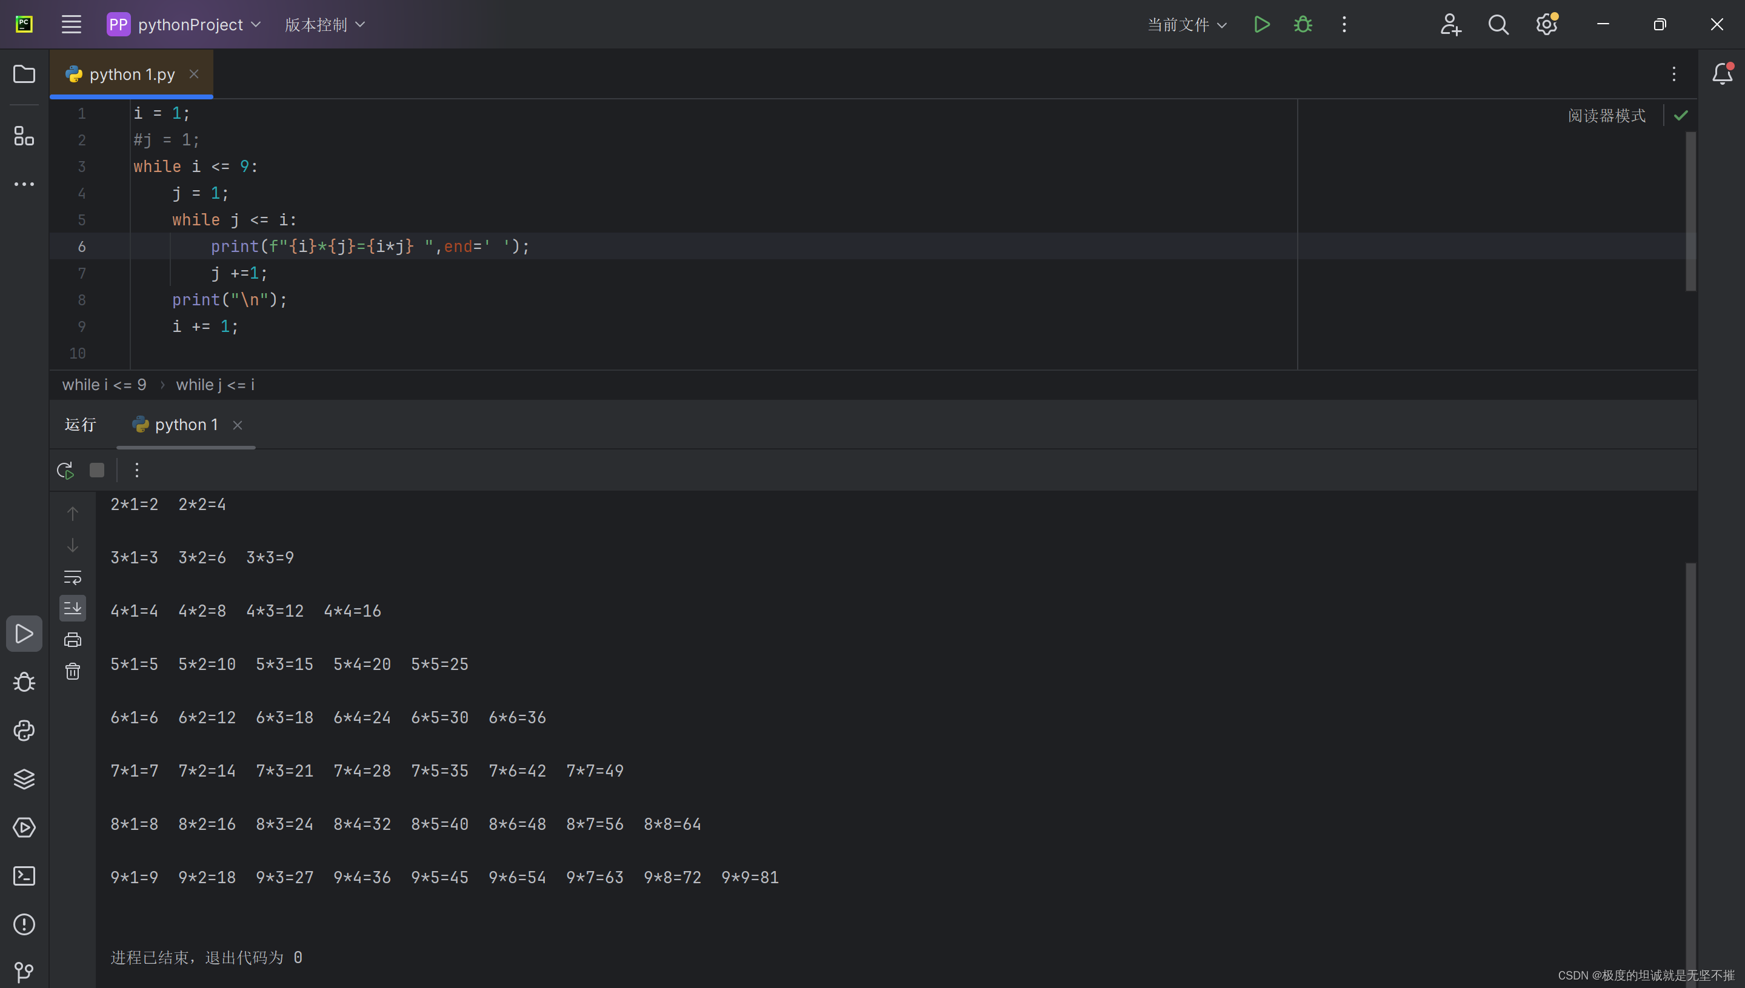The width and height of the screenshot is (1745, 988).
Task: Click the scroll-to-bottom terminal icon
Action: (72, 607)
